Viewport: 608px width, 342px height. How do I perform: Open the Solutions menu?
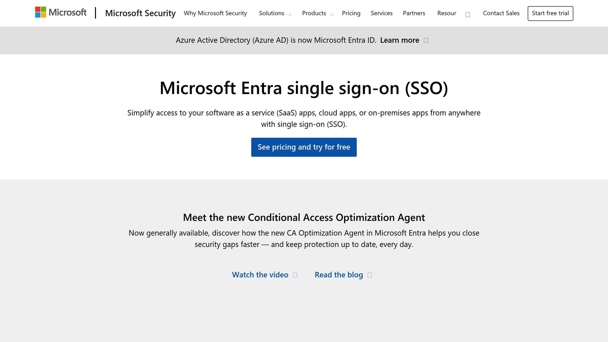(271, 13)
